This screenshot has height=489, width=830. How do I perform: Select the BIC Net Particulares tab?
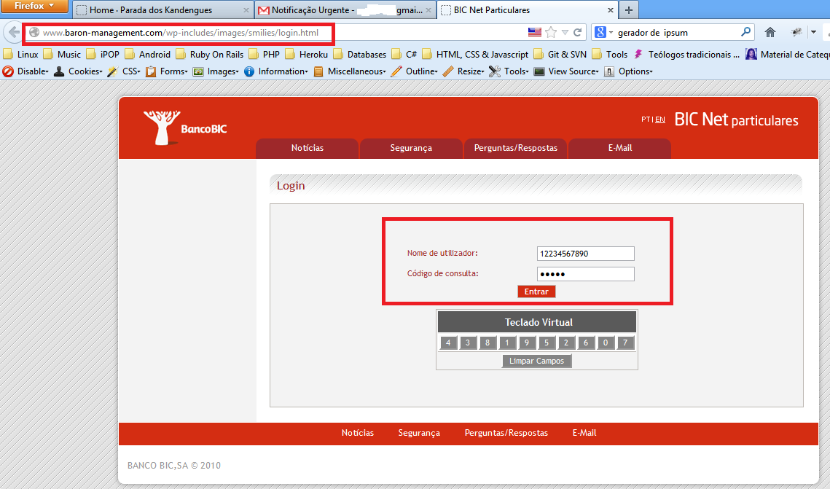click(527, 10)
